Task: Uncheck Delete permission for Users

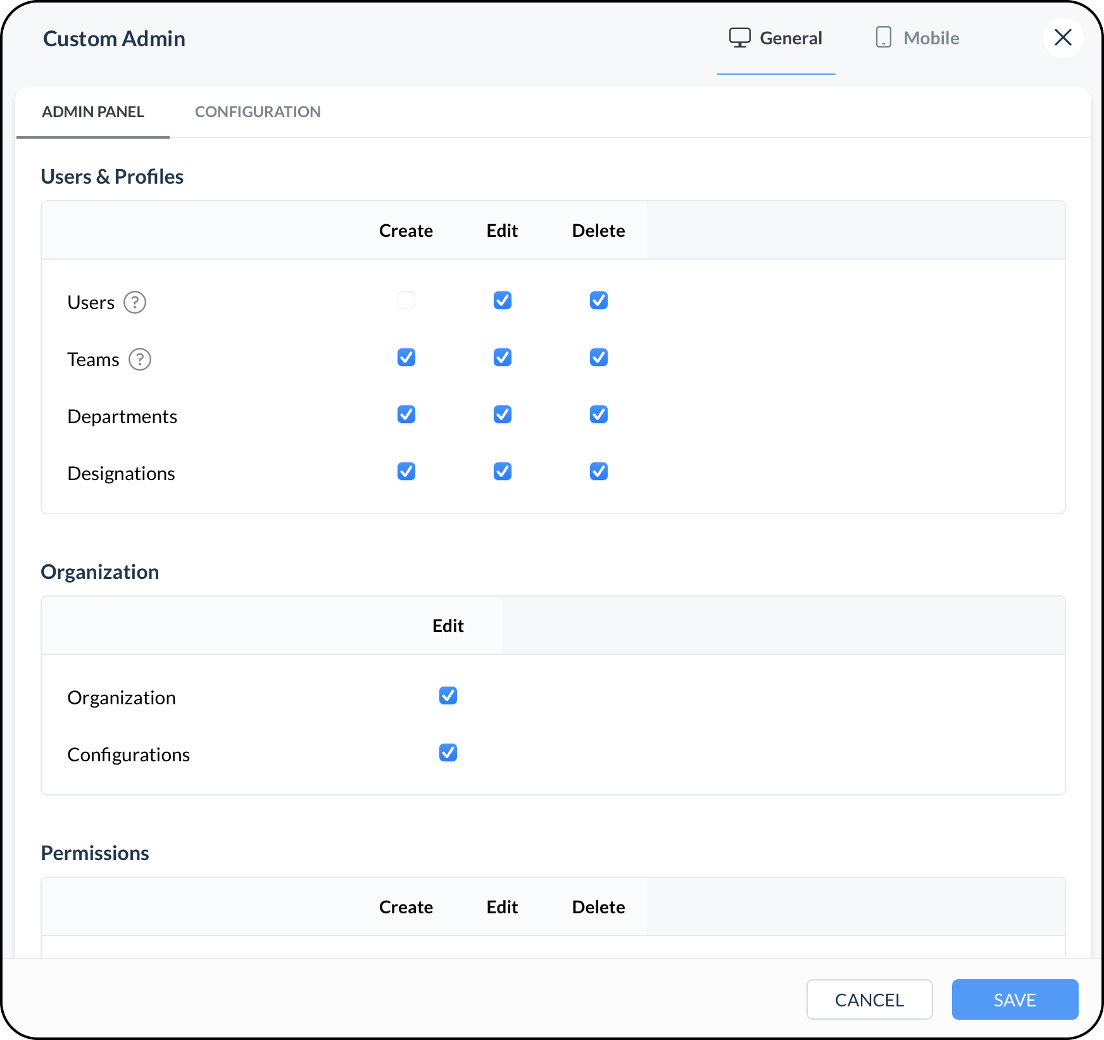Action: [599, 300]
